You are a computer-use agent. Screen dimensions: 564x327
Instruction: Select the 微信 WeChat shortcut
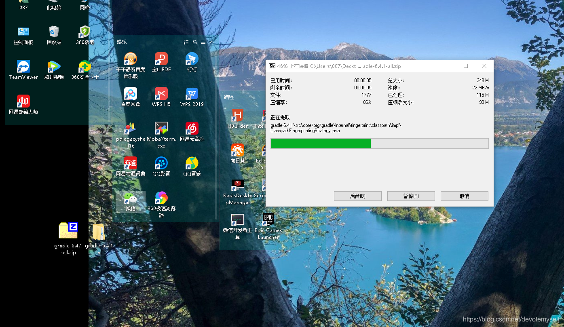[x=131, y=202]
